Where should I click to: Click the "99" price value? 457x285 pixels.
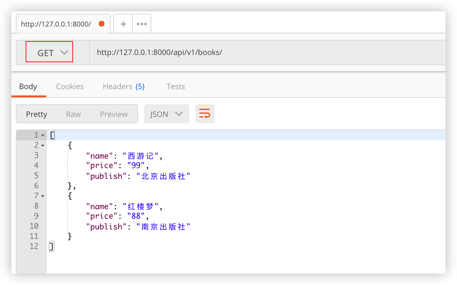tap(136, 166)
